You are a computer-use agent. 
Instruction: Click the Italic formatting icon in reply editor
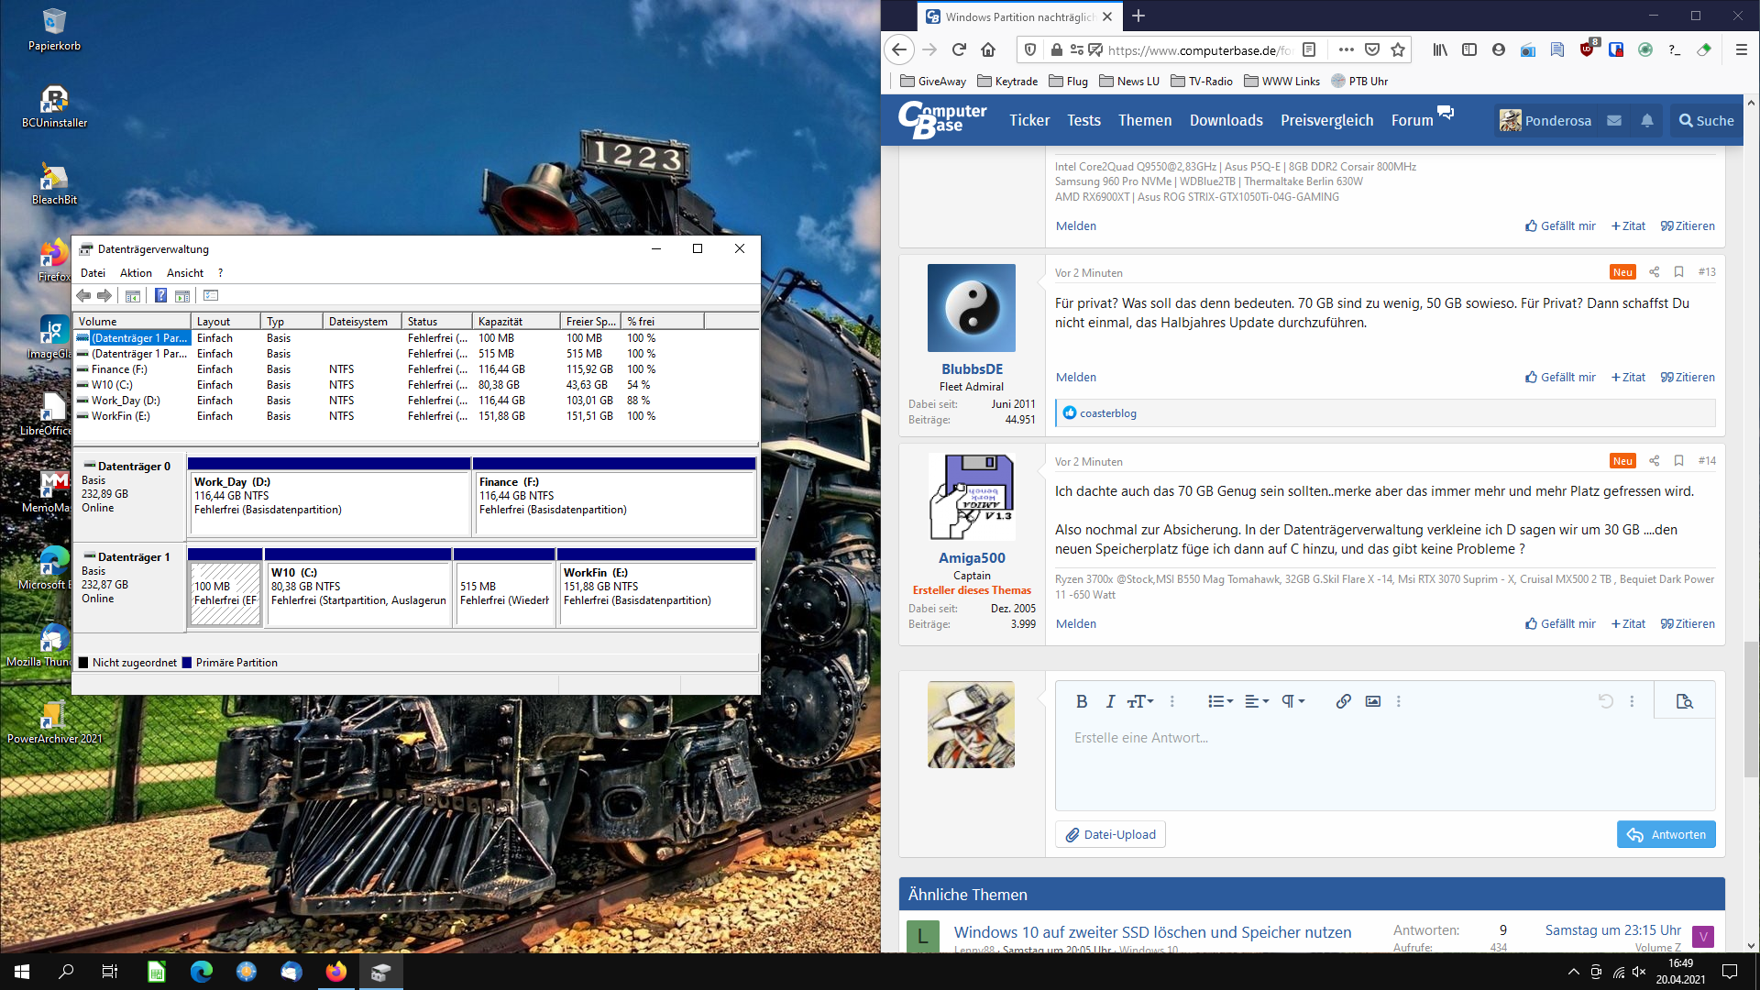click(1110, 701)
